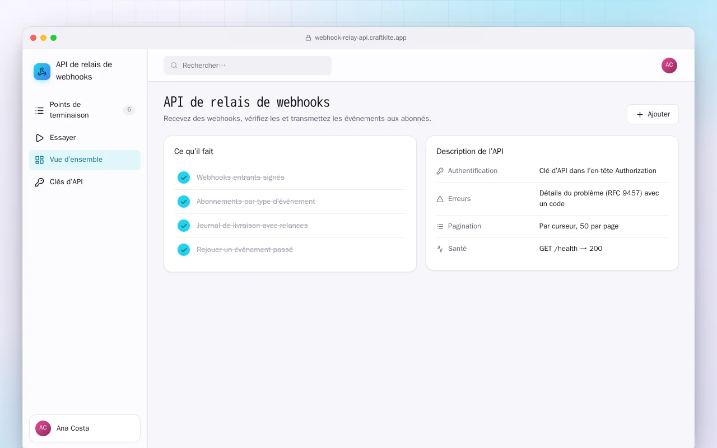Screen dimensions: 717x448
Task: Open the Ana Costa account card
Action: pos(85,428)
